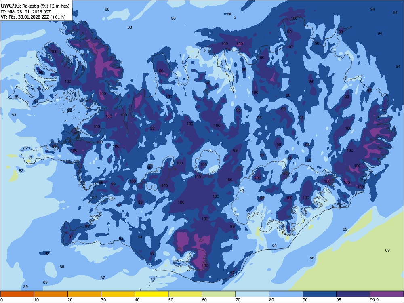Click the golden 30–40 legend swatch
The width and height of the screenshot is (404, 303).
click(118, 294)
